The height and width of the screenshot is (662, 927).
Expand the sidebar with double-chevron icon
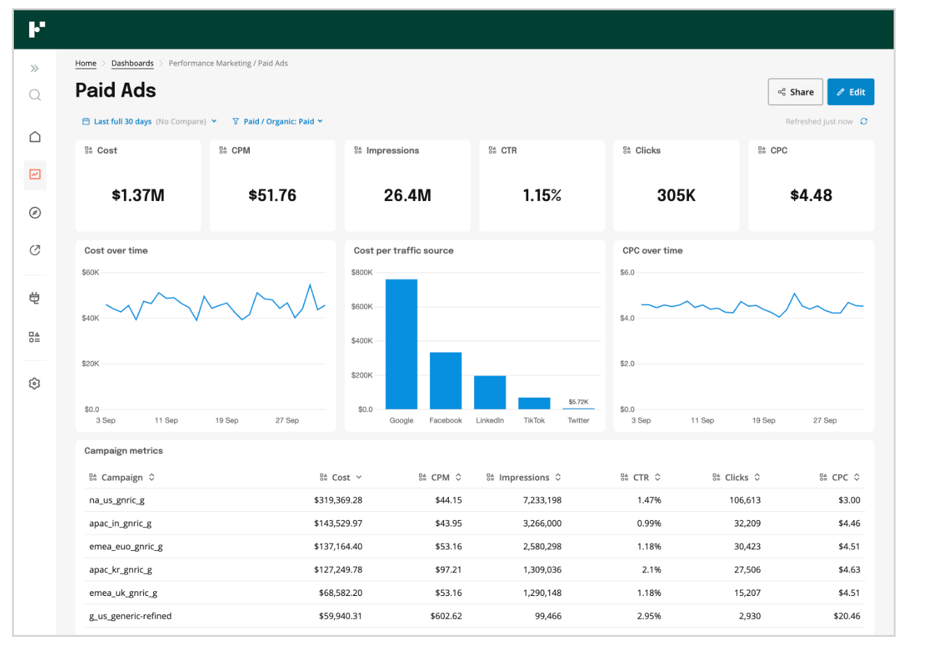35,68
